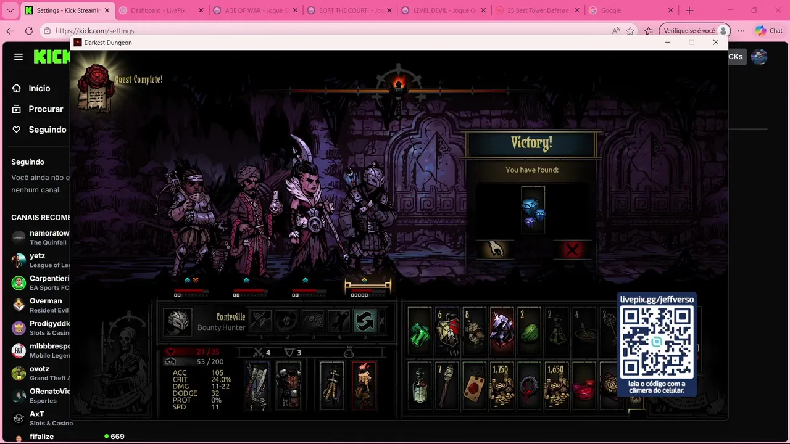
Task: Switch to 25 Best Tower Defense tab
Action: 539,10
